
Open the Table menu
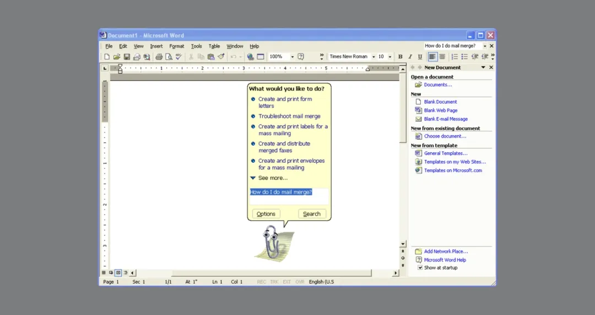[x=214, y=46]
